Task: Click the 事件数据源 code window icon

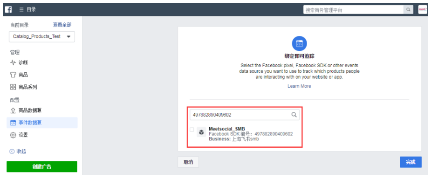Action: (13, 123)
